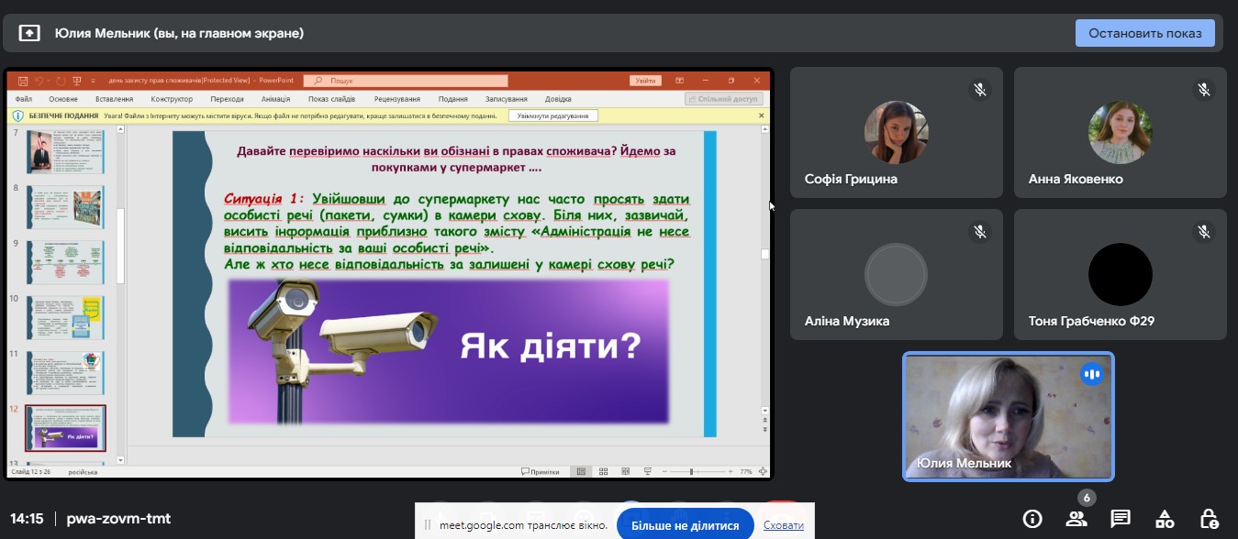Switch to Reading view icon
1238x539 pixels.
pos(625,471)
